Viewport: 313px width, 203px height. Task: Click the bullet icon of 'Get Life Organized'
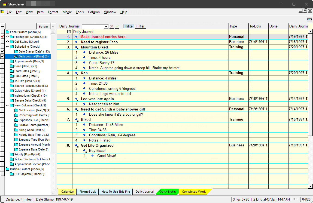(x=76, y=146)
